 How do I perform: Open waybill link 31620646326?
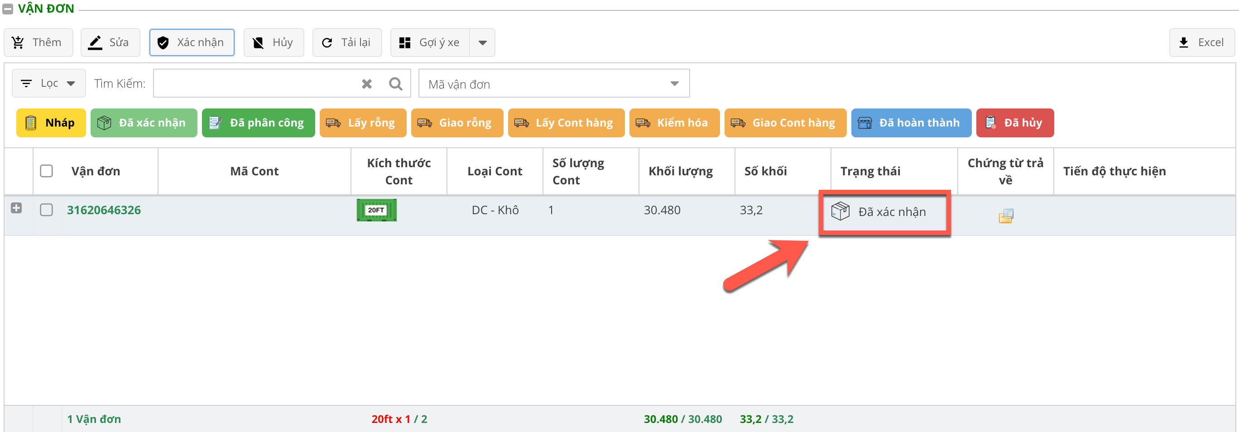pyautogui.click(x=104, y=210)
